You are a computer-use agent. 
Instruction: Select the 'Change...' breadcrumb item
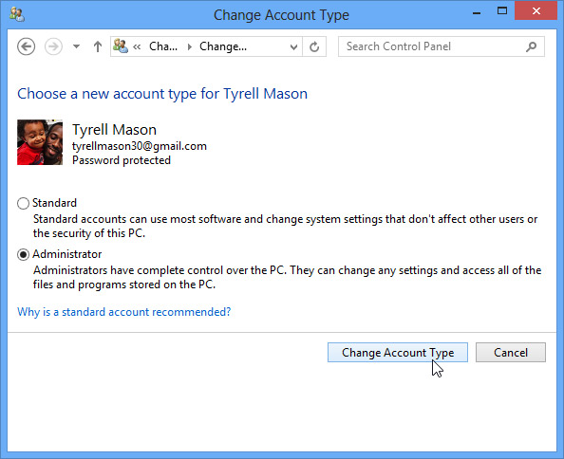(x=223, y=46)
